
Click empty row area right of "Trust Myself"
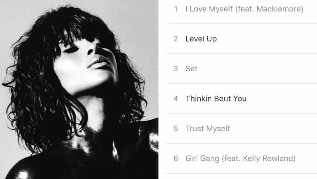tap(273, 129)
